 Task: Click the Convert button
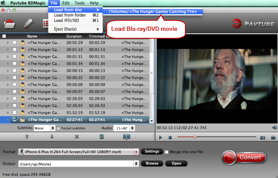tap(244, 157)
